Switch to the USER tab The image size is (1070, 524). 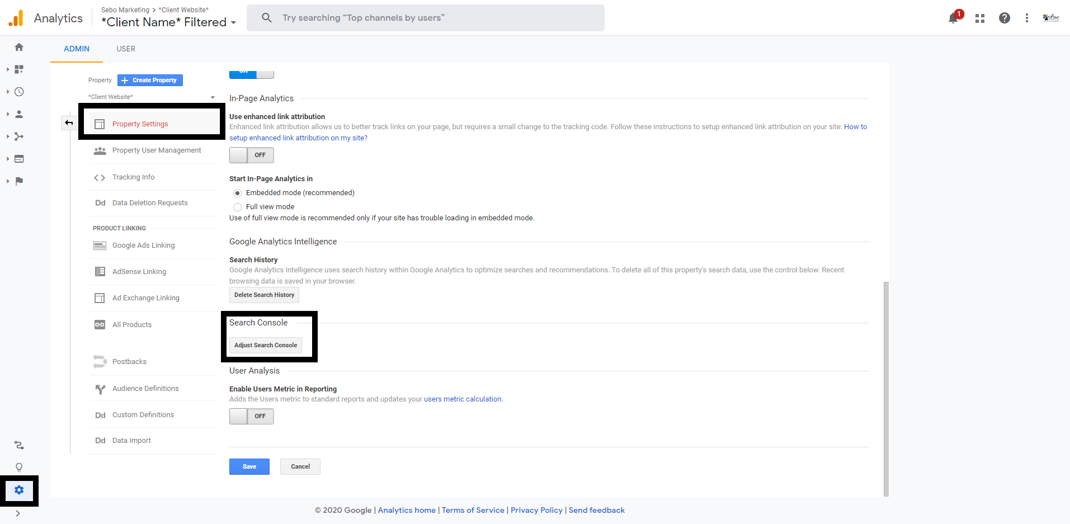(x=126, y=49)
